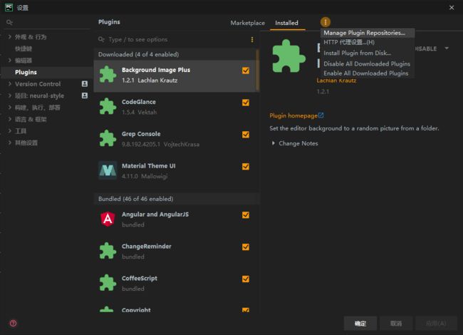Screen dimensions: 463x335
Task: Toggle Material Theme UI plugin checkbox
Action: tap(246, 167)
